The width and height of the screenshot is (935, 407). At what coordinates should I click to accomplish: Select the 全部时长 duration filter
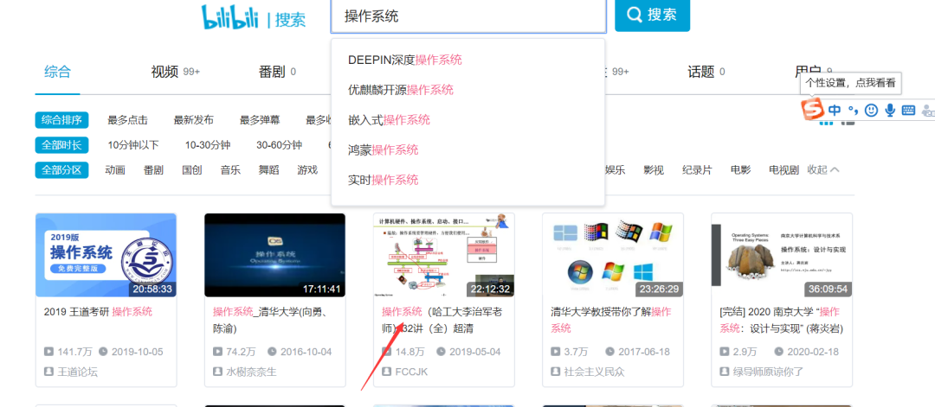[x=62, y=145]
